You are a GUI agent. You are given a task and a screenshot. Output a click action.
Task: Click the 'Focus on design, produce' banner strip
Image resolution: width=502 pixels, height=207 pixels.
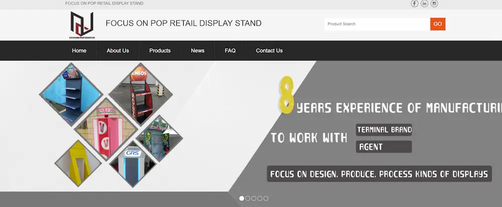[x=379, y=174]
